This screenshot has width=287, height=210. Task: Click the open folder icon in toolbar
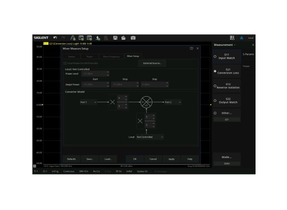124,38
